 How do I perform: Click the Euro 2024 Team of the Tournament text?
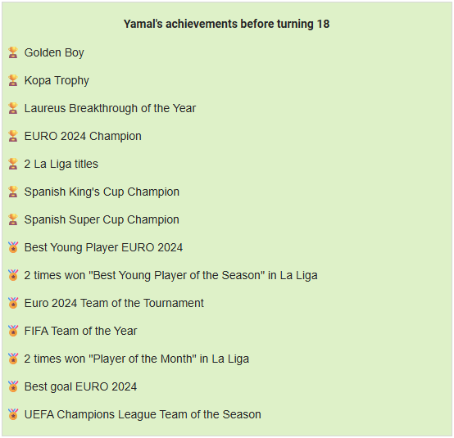[114, 303]
